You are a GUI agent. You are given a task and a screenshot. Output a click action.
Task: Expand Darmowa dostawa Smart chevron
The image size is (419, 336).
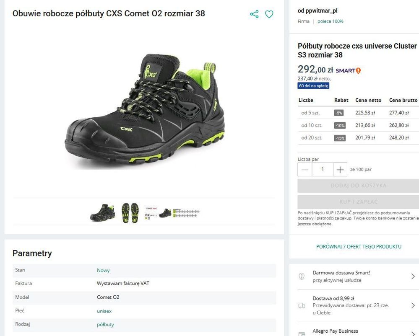[x=413, y=277]
